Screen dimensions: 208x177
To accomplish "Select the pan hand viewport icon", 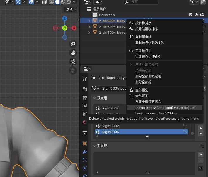I will [73, 53].
